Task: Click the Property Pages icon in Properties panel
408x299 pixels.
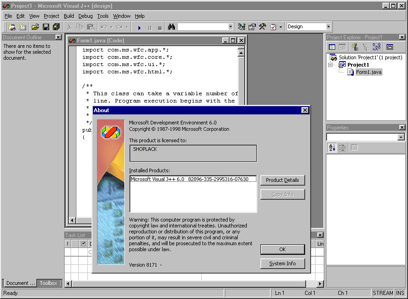Action: pos(354,148)
